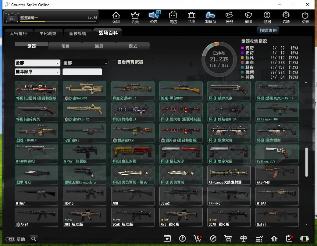
Task: Open the 数据 data icon
Action: pos(267,17)
